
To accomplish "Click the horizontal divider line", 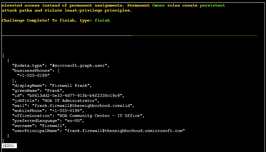I will pos(129,36).
